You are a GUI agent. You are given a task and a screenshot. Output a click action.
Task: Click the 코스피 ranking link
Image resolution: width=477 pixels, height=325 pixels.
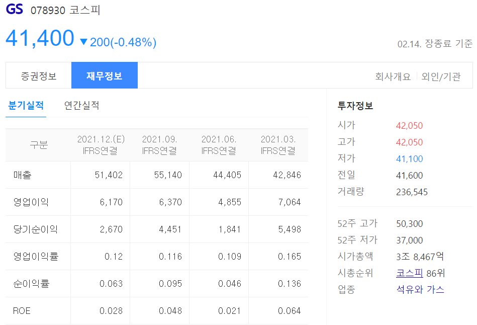click(x=410, y=273)
